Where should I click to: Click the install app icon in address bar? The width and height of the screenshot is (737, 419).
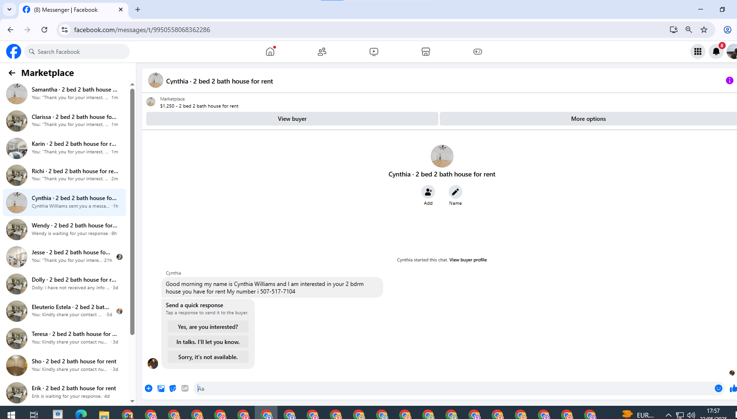point(674,30)
